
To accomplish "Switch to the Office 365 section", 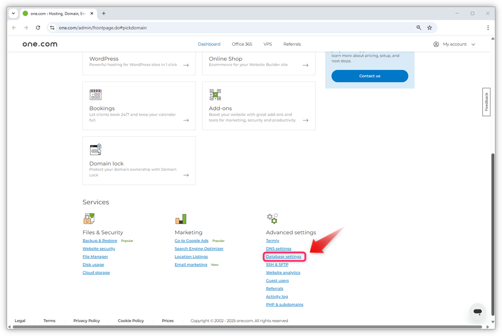I will pos(242,44).
